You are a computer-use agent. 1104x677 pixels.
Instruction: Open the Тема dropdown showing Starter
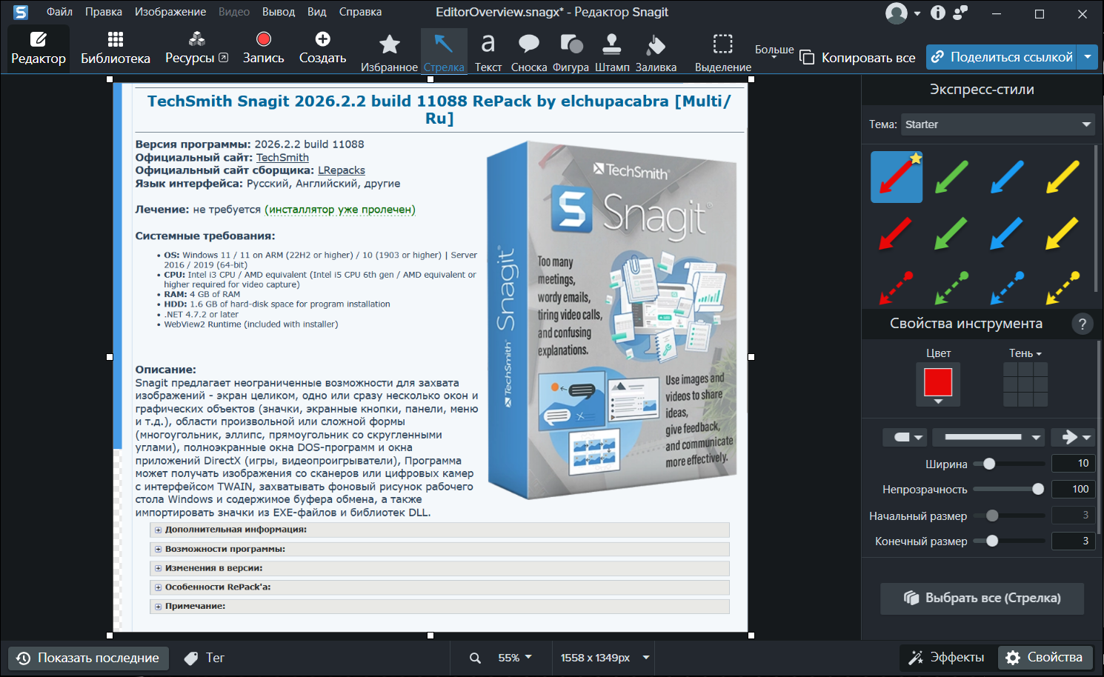[998, 124]
